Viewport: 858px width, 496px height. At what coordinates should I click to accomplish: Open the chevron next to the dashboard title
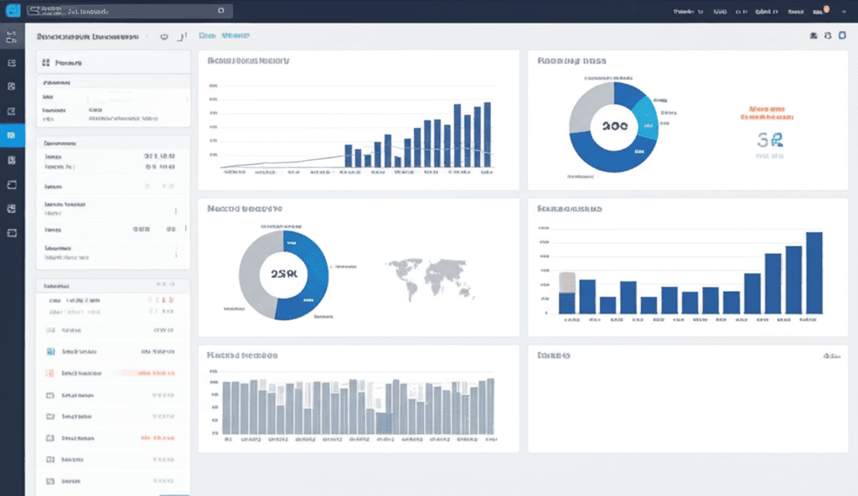[x=147, y=36]
